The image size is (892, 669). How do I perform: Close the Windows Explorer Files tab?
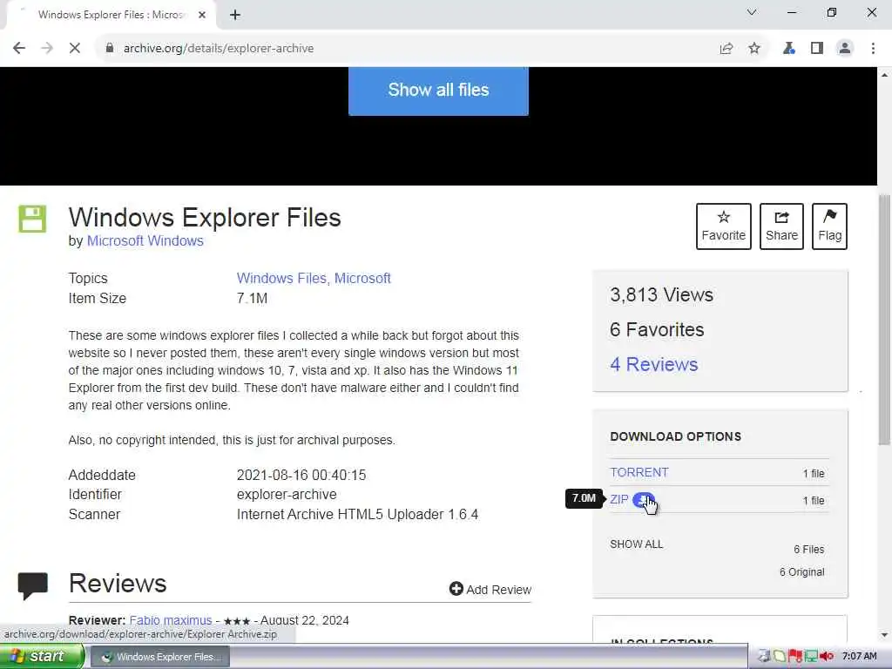(202, 15)
